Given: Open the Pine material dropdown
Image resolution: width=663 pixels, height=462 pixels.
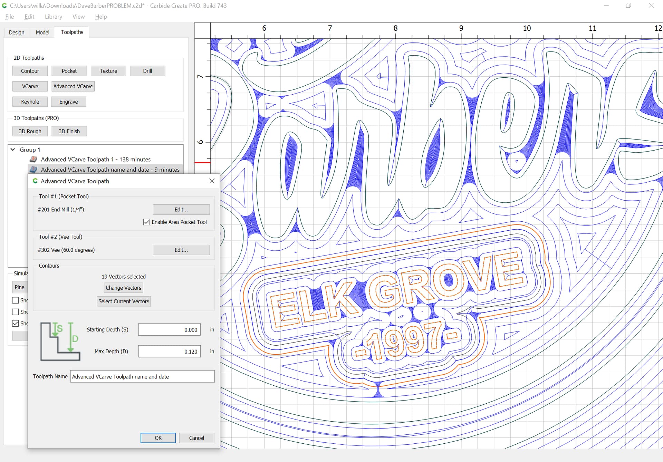Looking at the screenshot, I should (20, 287).
